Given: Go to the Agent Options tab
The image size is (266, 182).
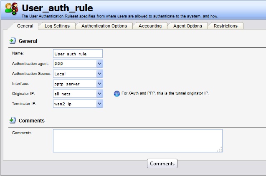Looking at the screenshot, I should [187, 26].
